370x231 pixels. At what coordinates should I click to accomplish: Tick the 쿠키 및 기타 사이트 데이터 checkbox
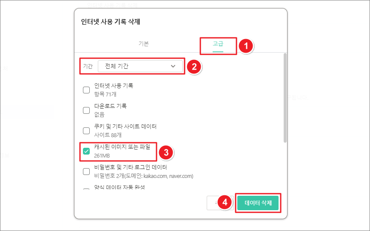pos(86,130)
